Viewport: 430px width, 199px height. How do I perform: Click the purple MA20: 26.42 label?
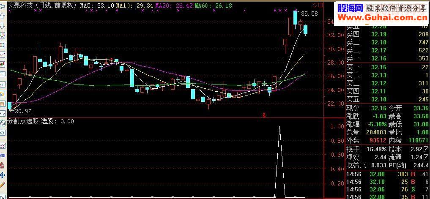[174, 5]
